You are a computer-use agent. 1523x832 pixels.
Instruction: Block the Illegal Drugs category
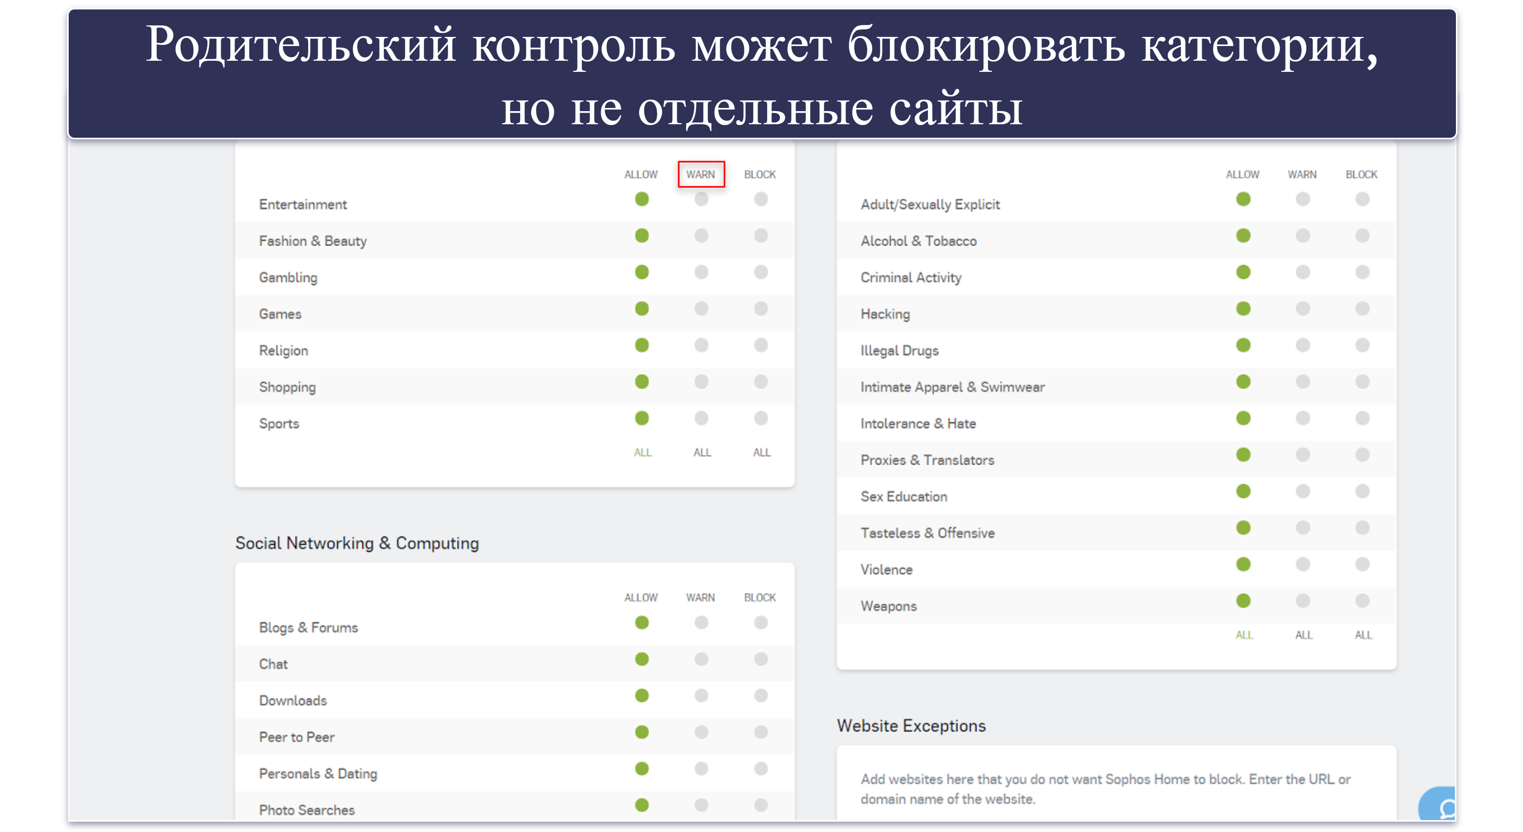[x=1362, y=345]
